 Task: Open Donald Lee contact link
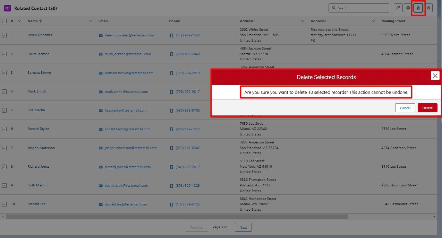[36, 204]
